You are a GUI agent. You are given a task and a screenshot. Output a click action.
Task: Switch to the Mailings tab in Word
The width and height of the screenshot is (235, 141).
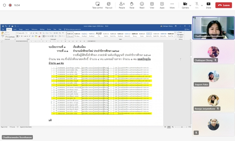[x=42, y=29]
